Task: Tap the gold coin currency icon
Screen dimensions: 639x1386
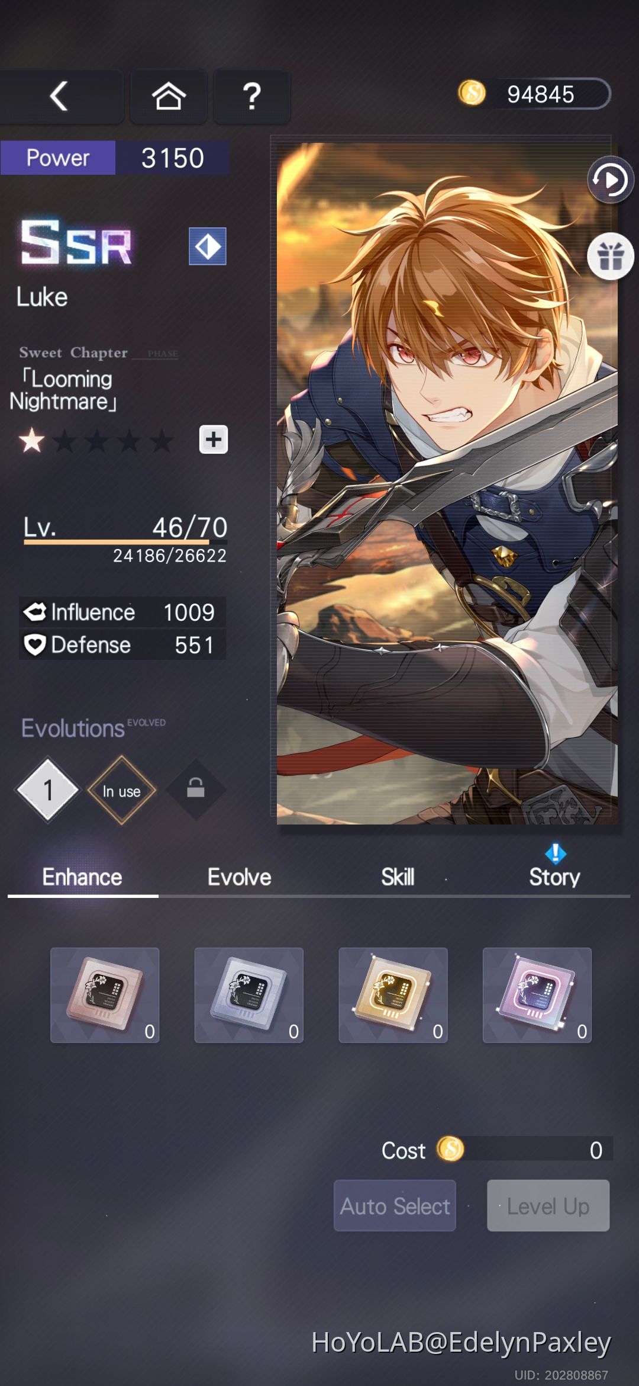Action: (472, 93)
